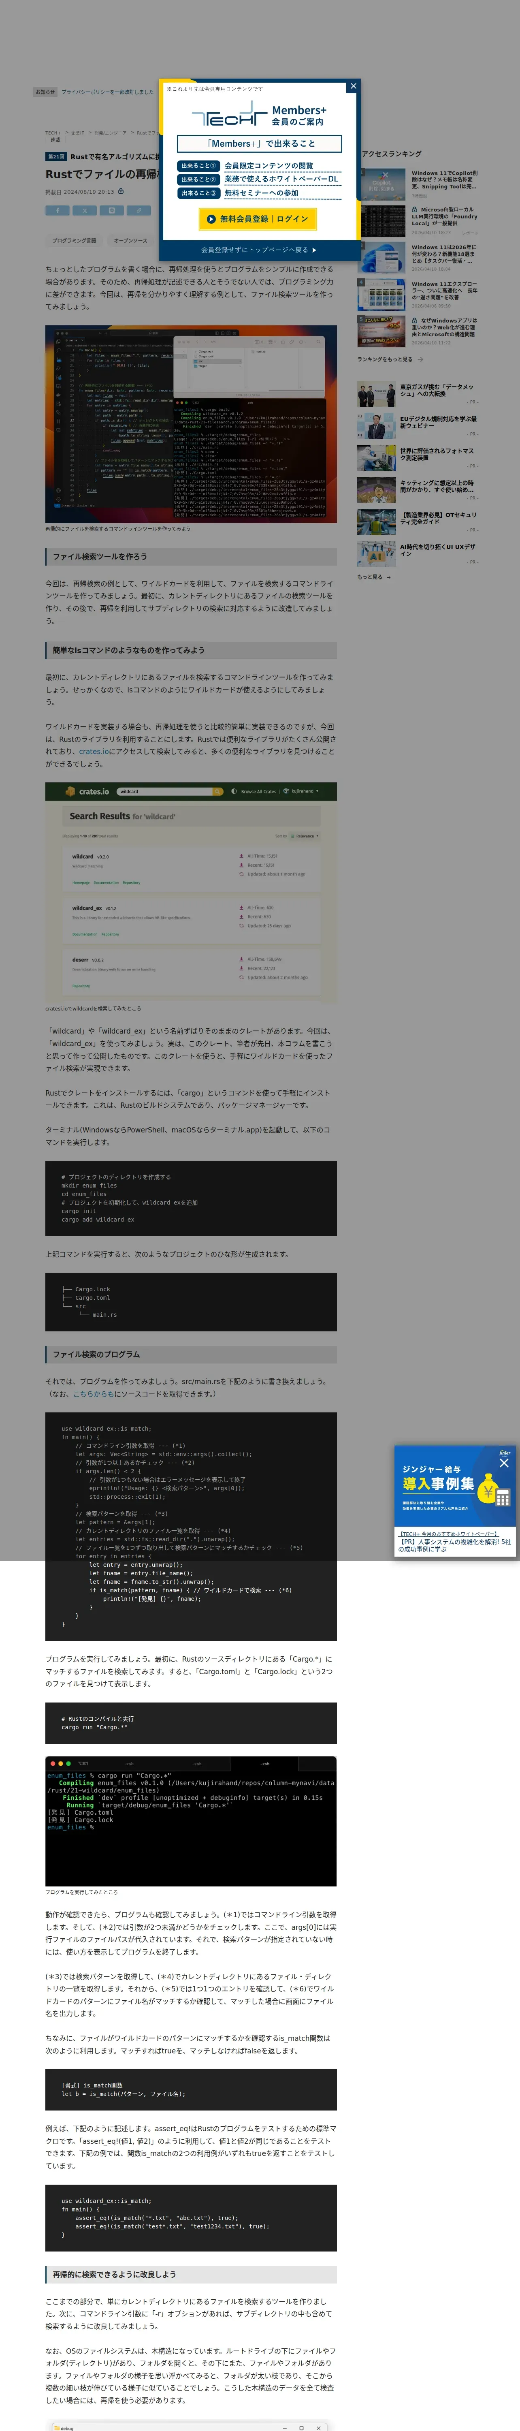Click the yellow 無料会員登録 | ログイン button
Viewport: 520px width, 2431px height.
point(258,219)
